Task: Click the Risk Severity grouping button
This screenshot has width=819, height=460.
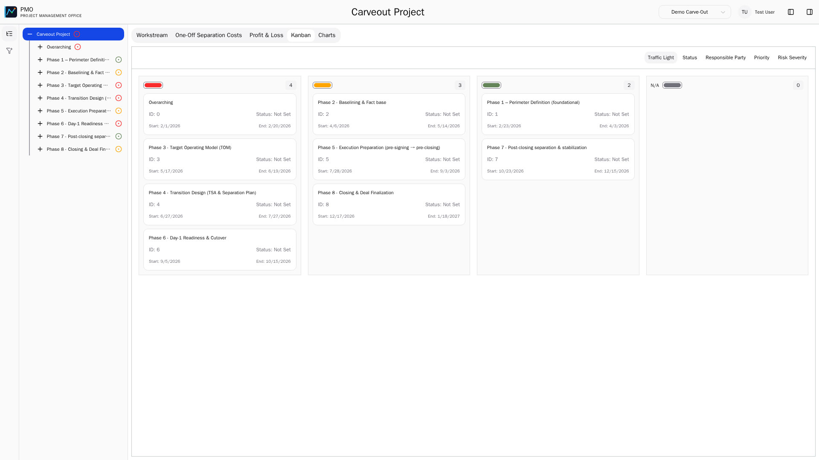Action: (x=792, y=57)
